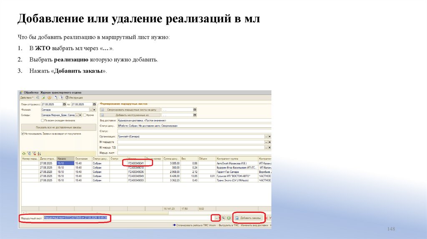Screen dimensions: 427x239
Task: Click the Сумма доку. column header
Action: tap(171, 159)
